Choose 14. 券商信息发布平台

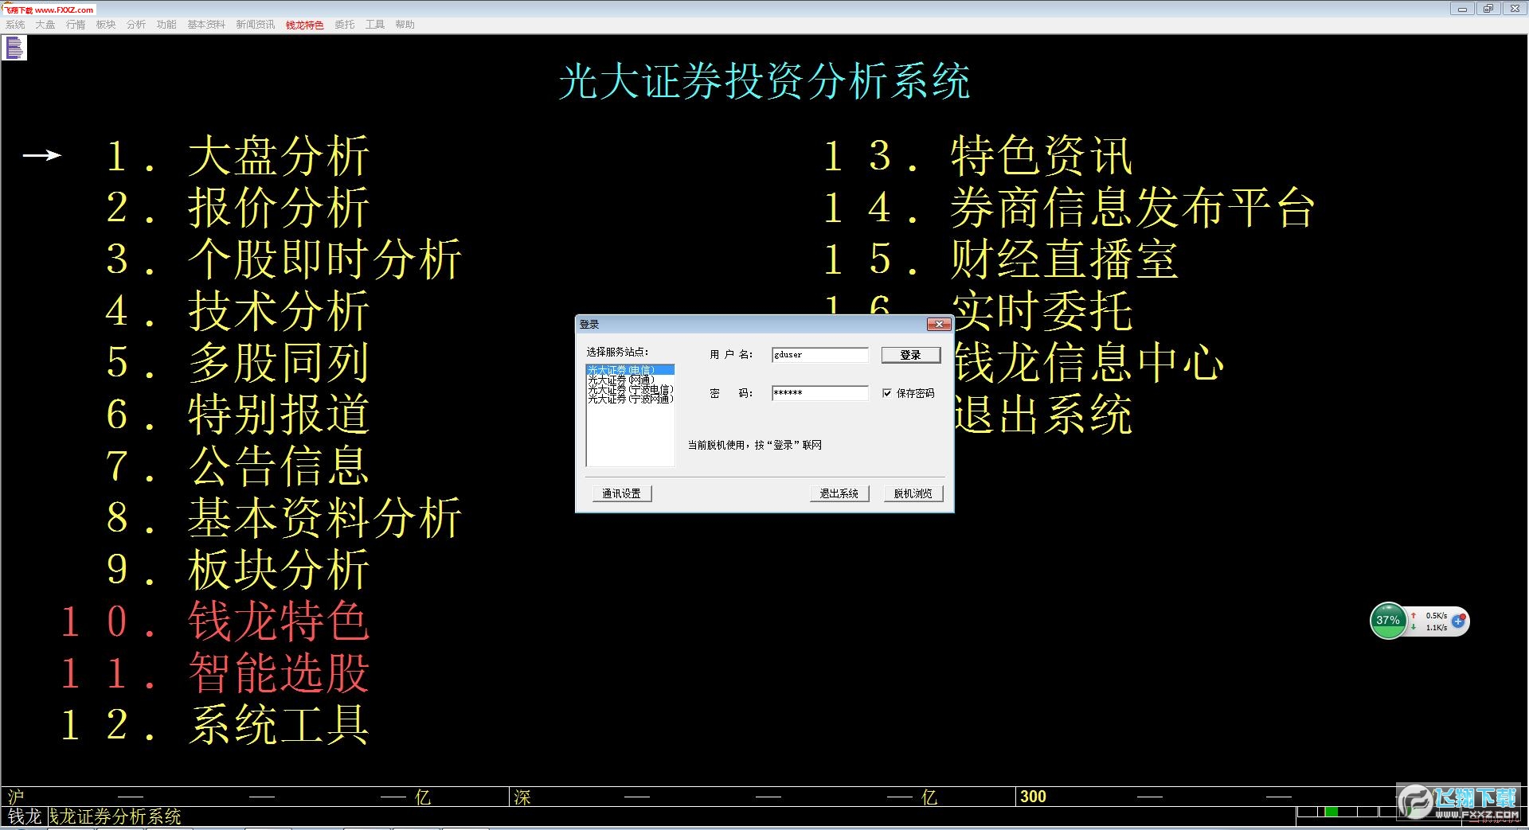click(x=1070, y=208)
